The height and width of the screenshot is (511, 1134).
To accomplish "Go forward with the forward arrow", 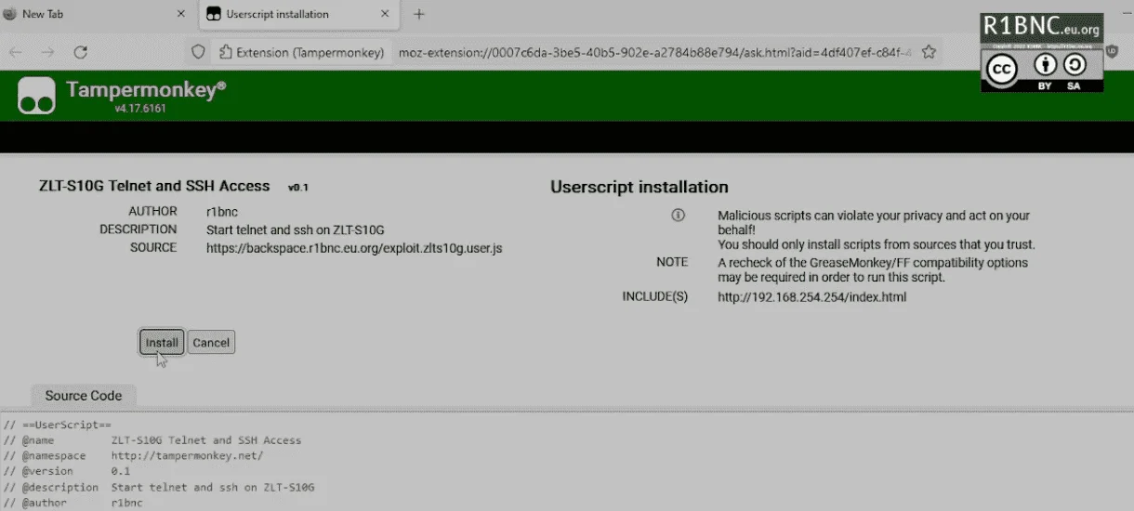I will click(47, 53).
